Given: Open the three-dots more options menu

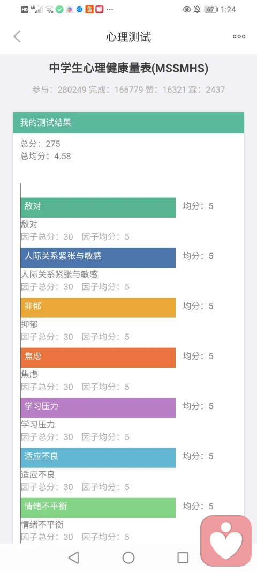Looking at the screenshot, I should coord(239,36).
